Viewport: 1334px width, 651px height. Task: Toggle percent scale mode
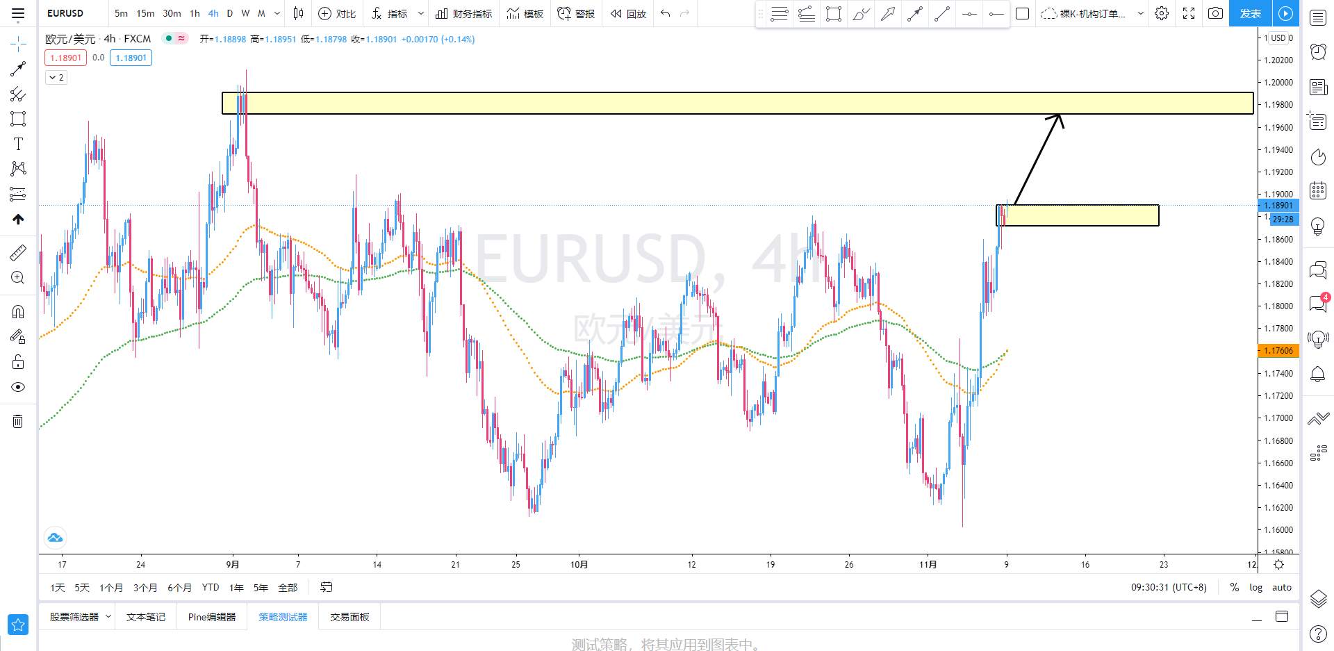pyautogui.click(x=1235, y=588)
